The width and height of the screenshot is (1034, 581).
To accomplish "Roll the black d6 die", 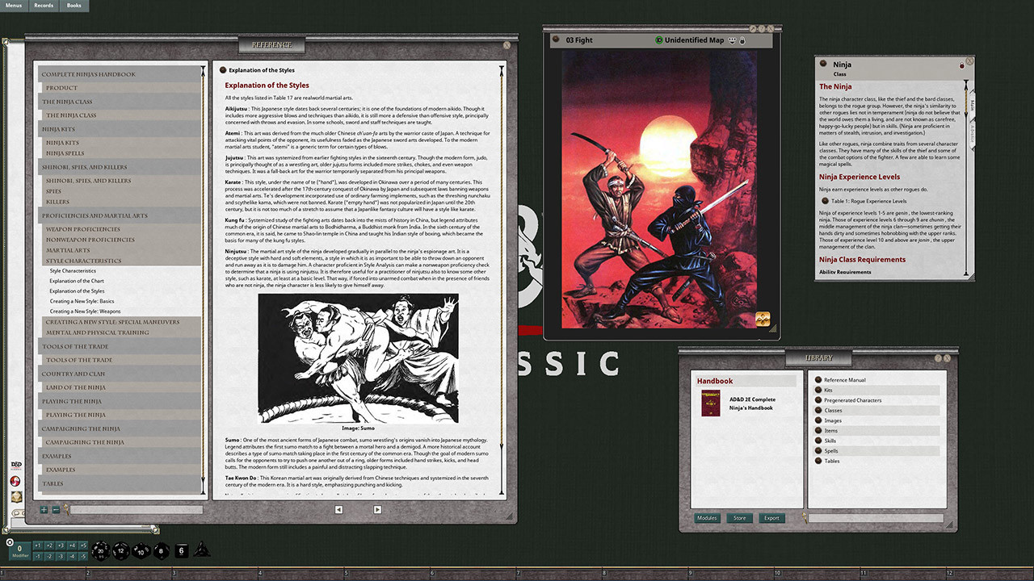I will (x=182, y=550).
